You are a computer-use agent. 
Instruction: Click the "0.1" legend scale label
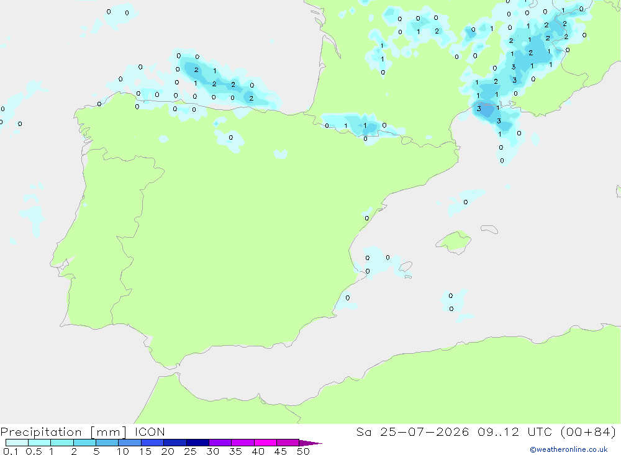click(x=11, y=451)
